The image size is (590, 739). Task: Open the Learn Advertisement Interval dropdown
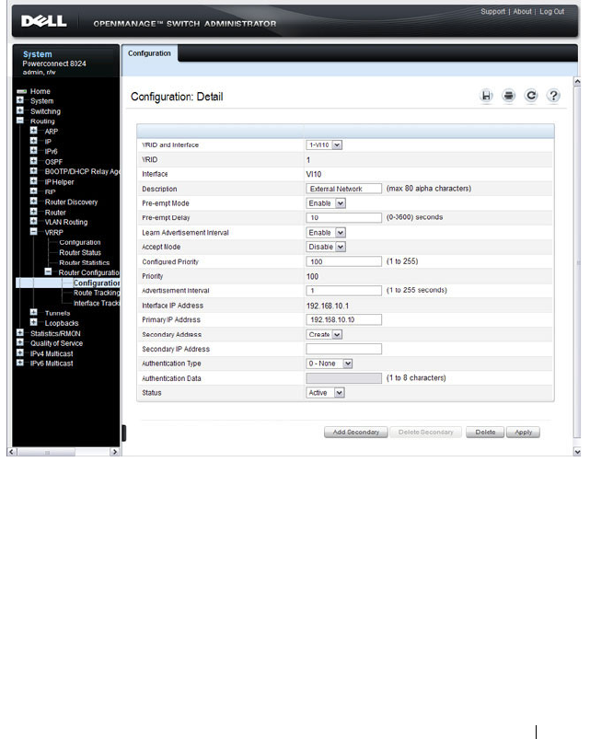coord(326,232)
